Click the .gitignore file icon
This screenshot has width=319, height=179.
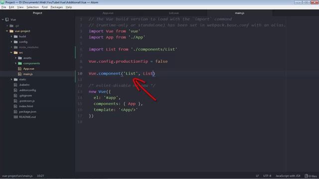pyautogui.click(x=15, y=95)
